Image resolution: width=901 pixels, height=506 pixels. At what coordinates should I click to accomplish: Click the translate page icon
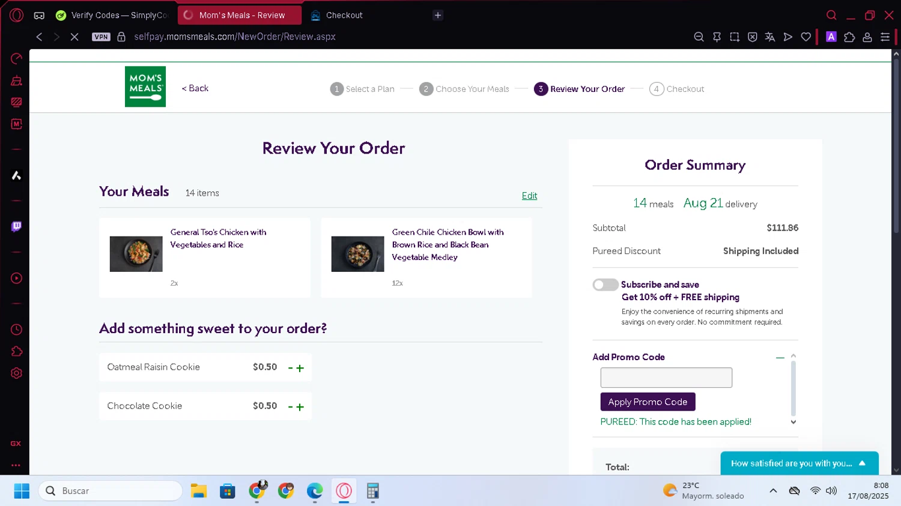770,37
